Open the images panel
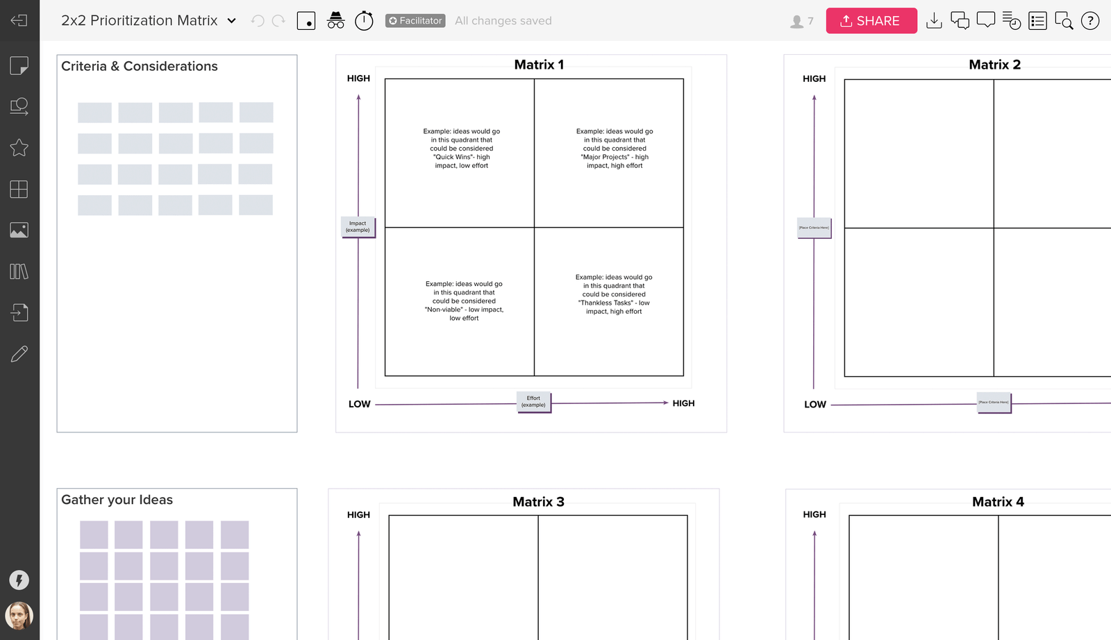 (x=20, y=230)
